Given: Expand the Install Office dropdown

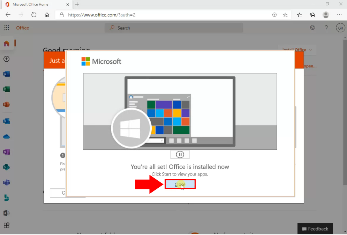Looking at the screenshot, I should [x=297, y=50].
